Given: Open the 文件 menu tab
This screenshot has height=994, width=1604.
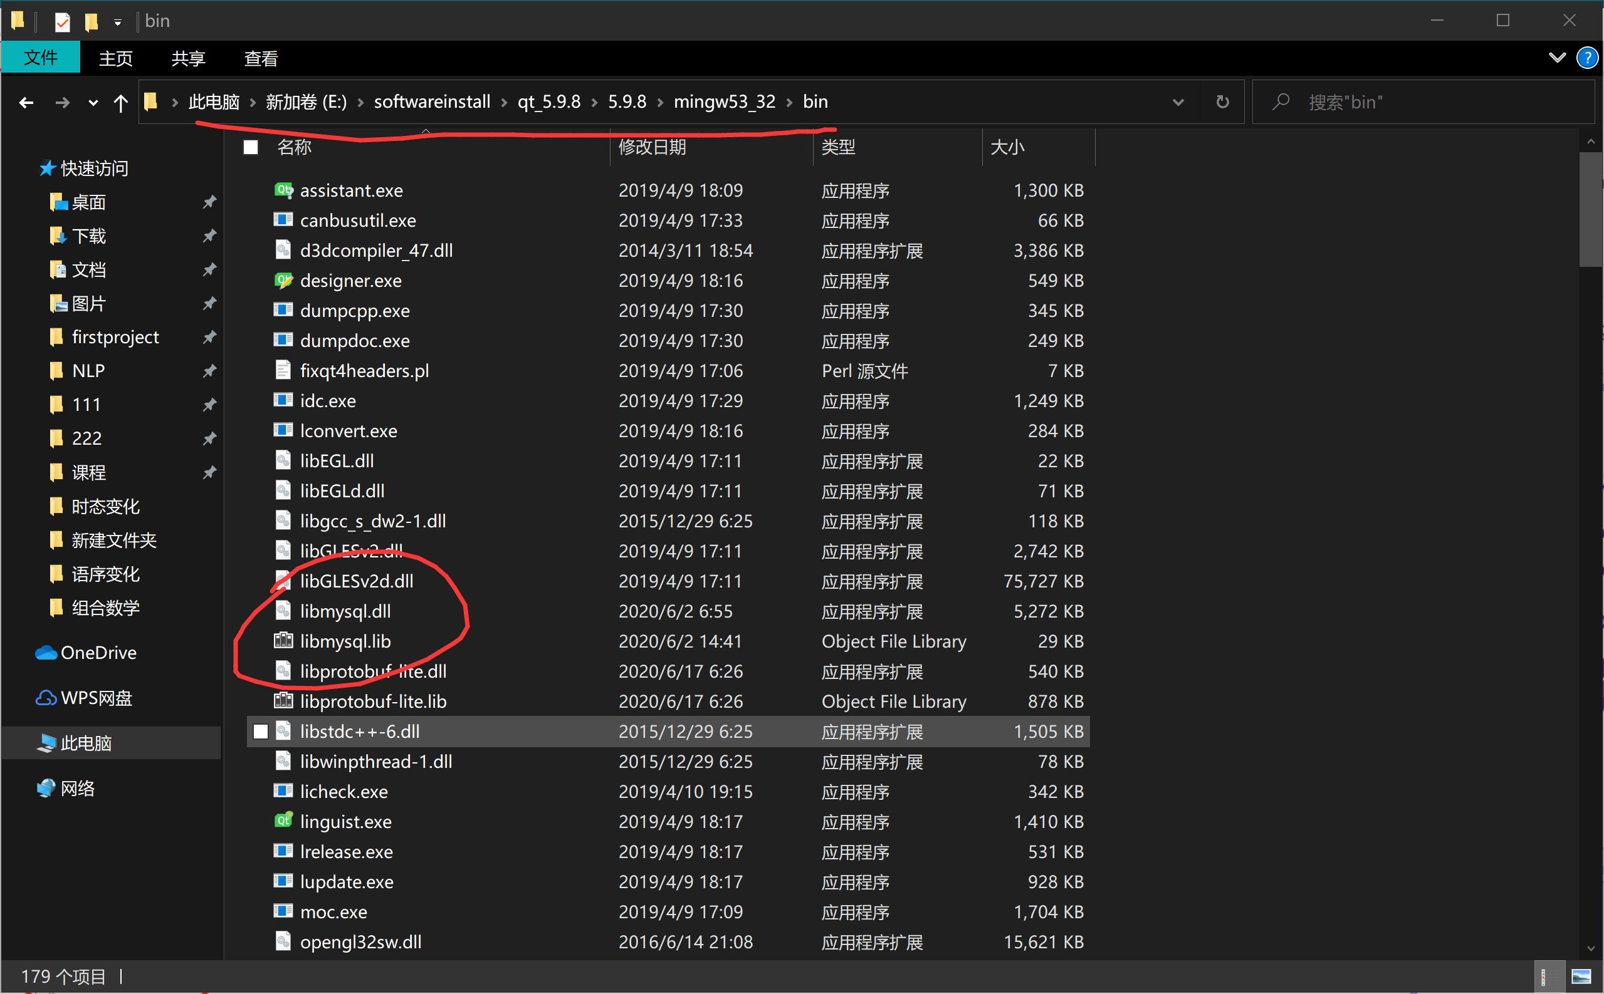Looking at the screenshot, I should pos(40,58).
